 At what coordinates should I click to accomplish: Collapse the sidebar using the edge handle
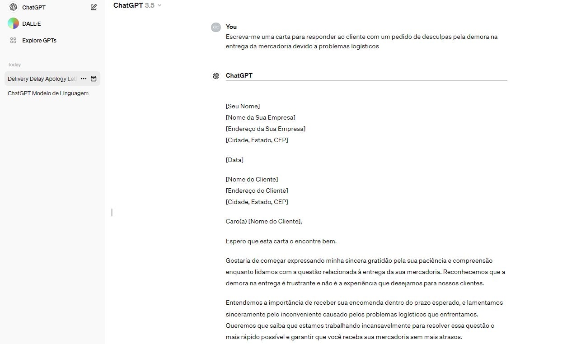click(112, 212)
